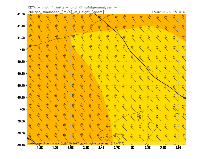Select the 41.6N latitude label
The image size is (213, 159).
21,14
